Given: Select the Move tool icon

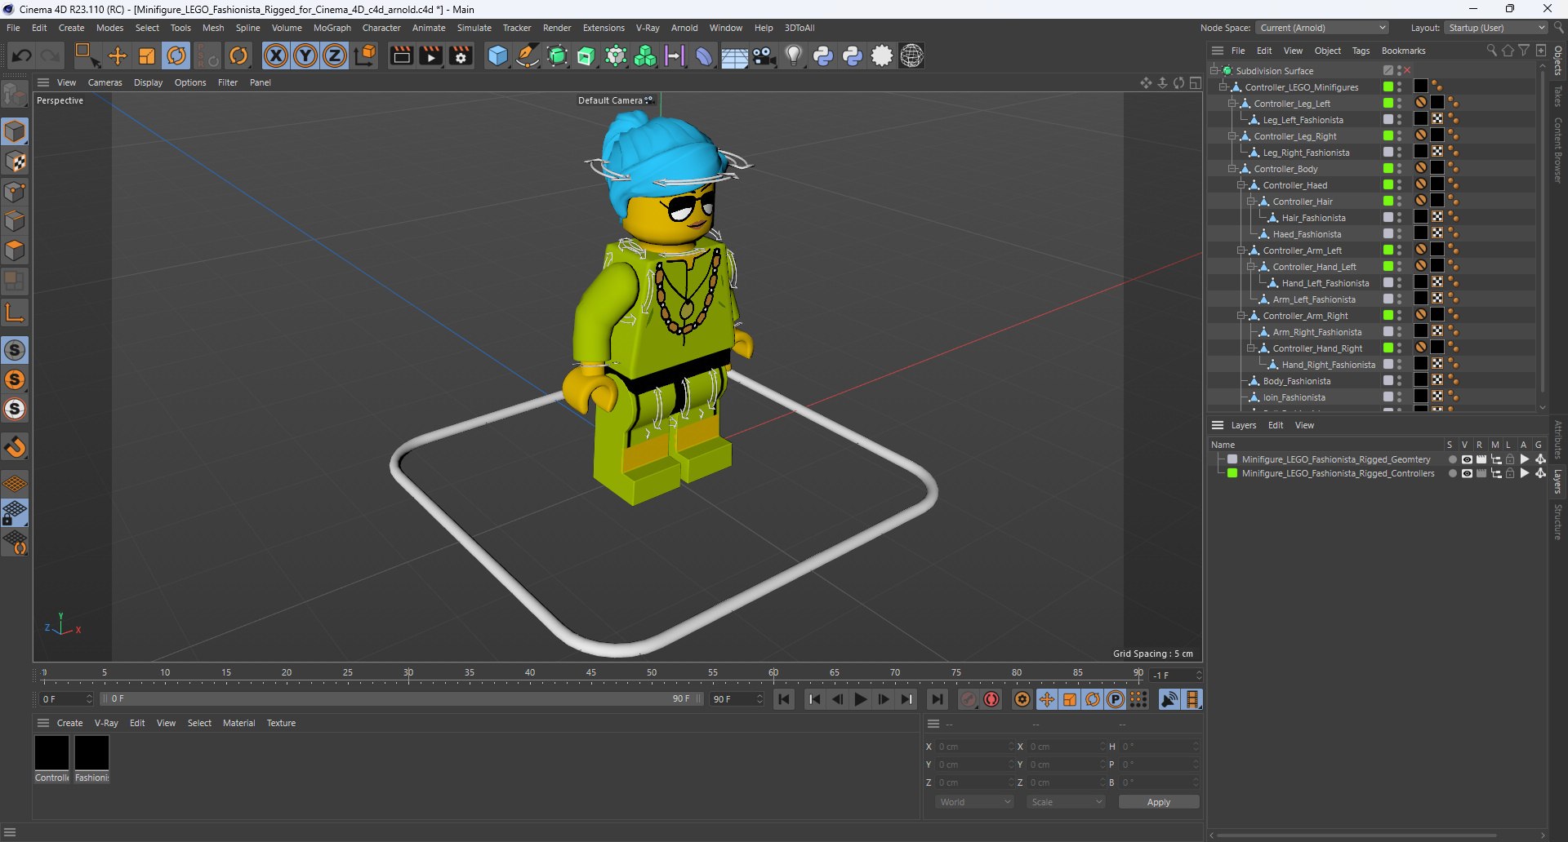Looking at the screenshot, I should 118,55.
